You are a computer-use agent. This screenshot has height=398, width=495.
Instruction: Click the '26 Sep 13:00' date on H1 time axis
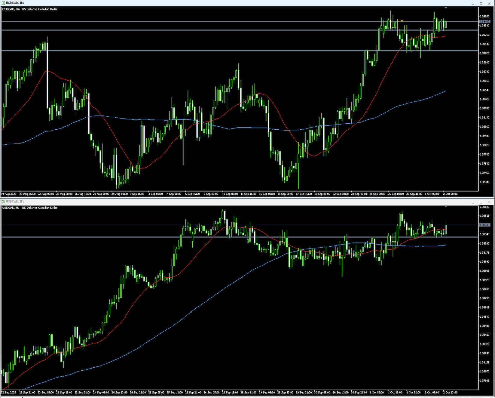click(x=230, y=393)
